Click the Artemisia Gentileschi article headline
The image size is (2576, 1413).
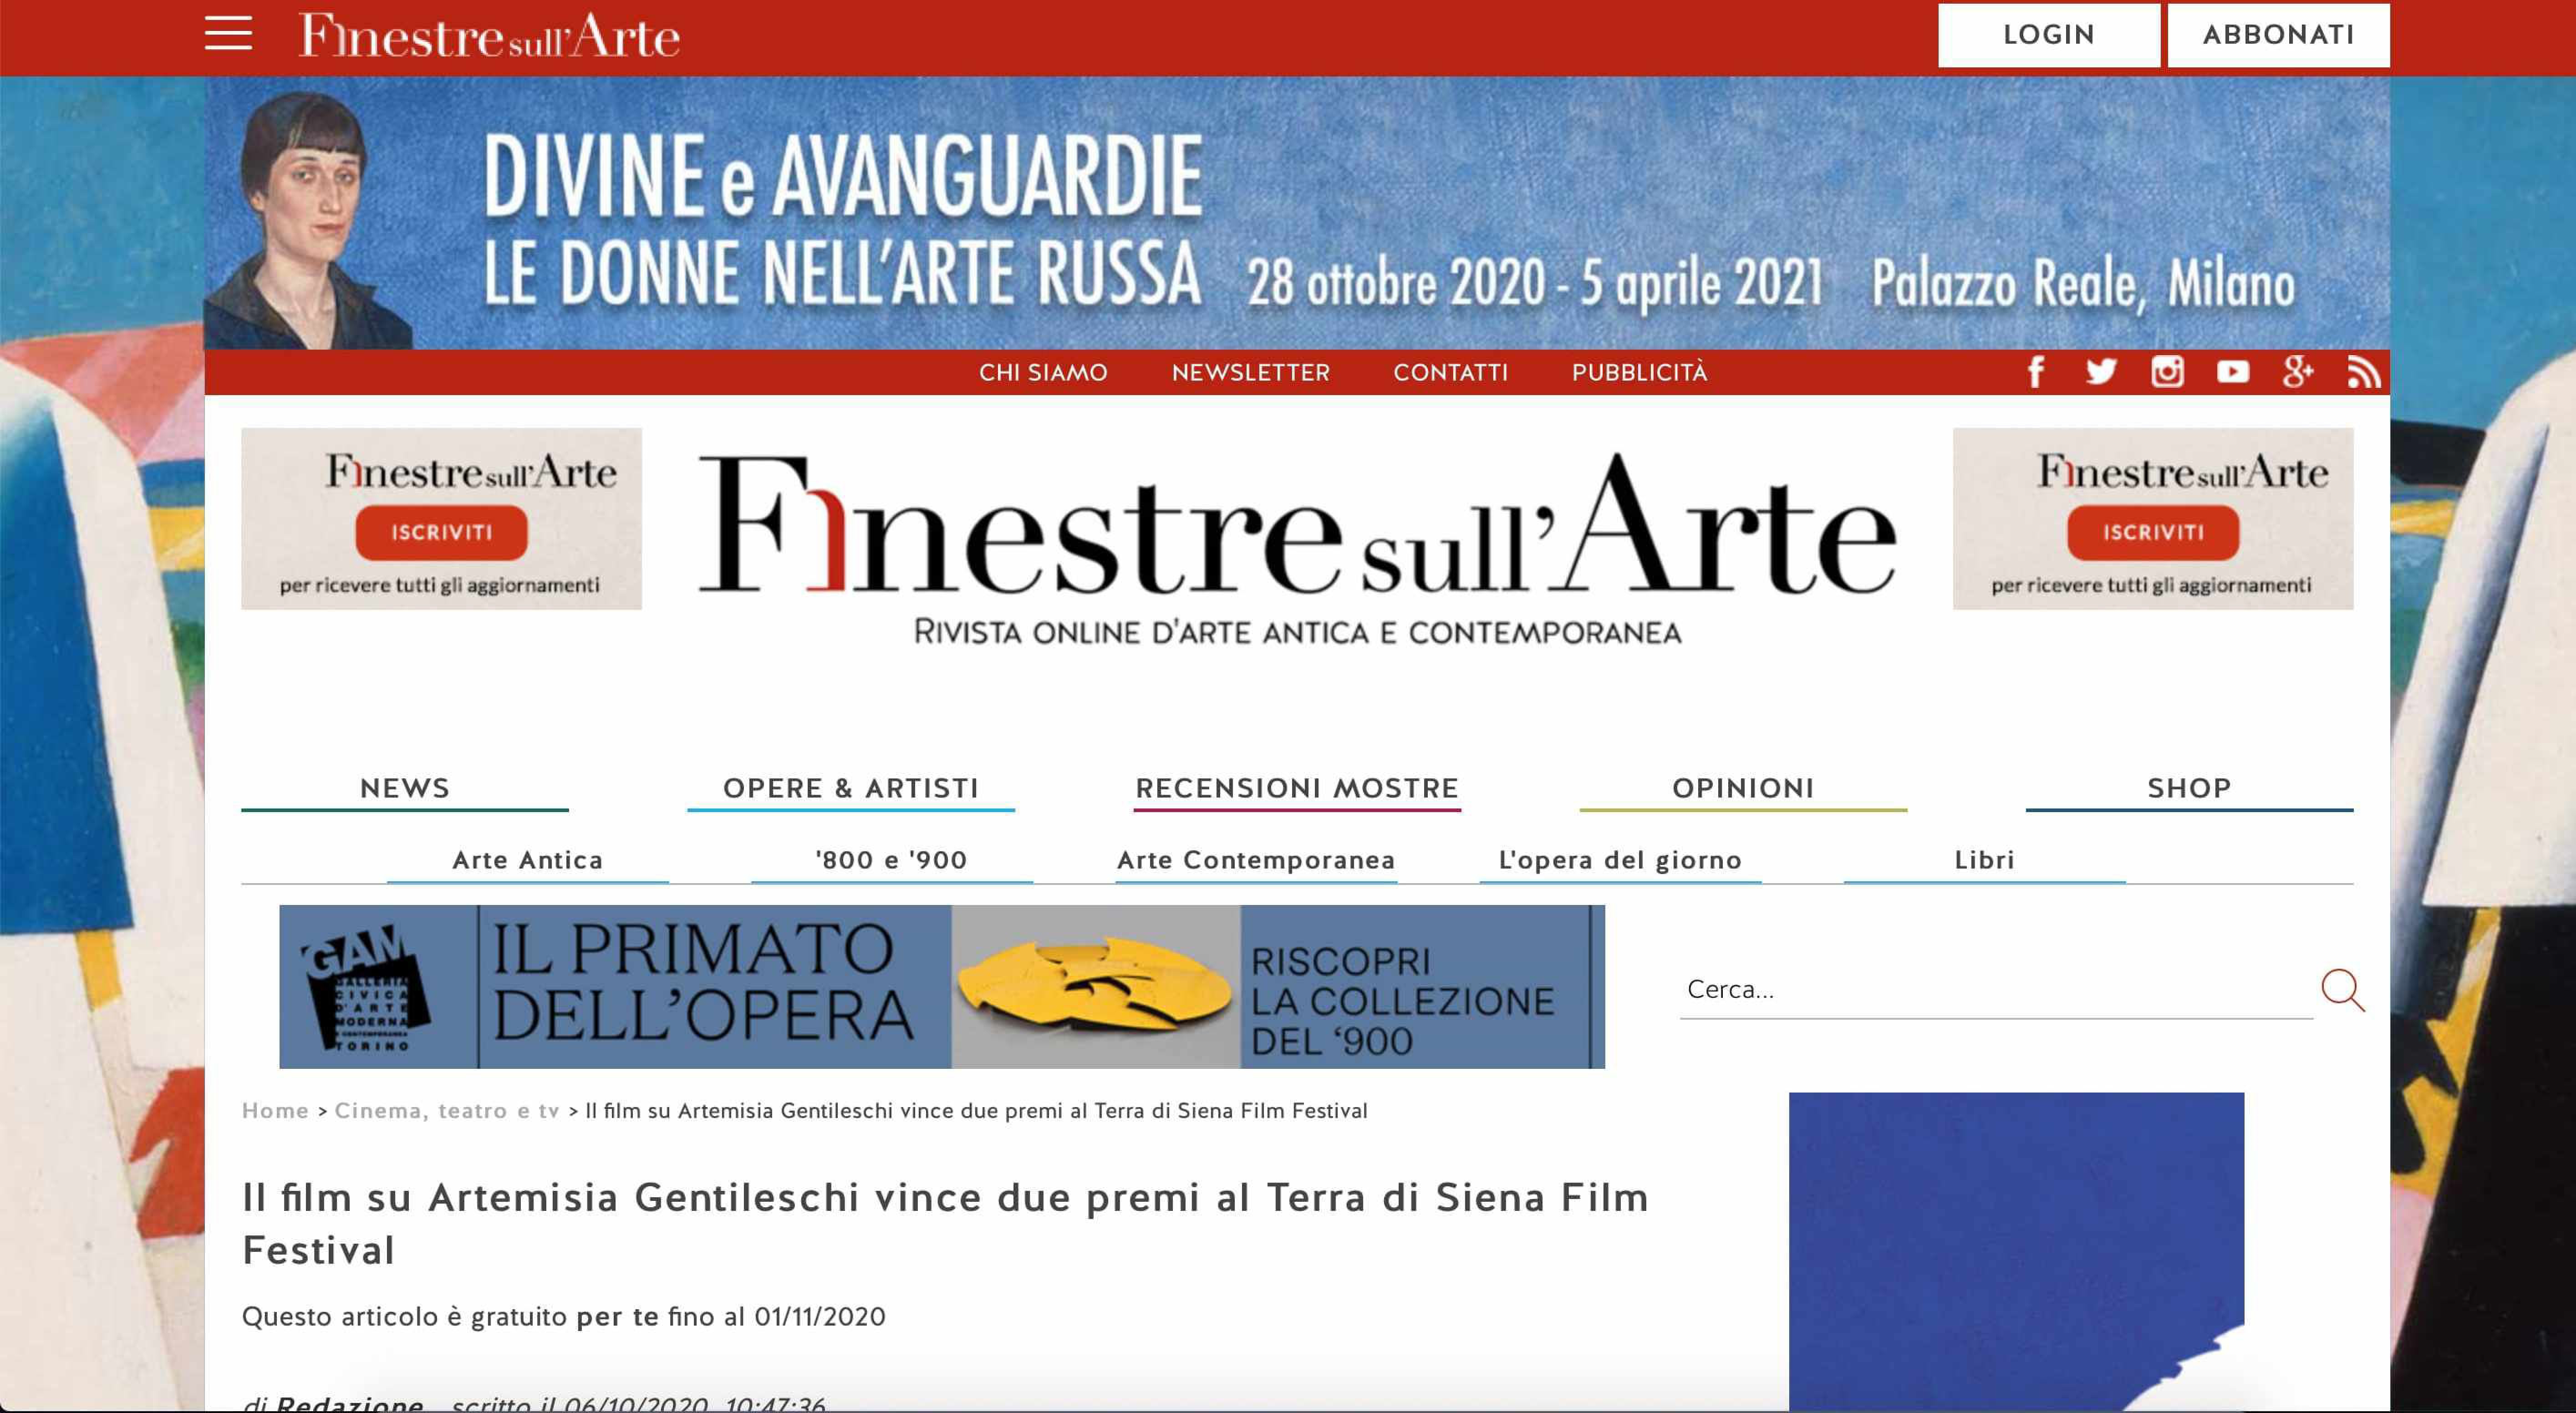pyautogui.click(x=945, y=1223)
